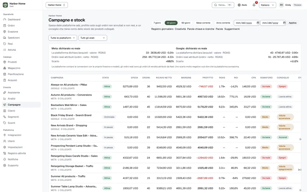
Task: Open calendar picker on first date field
Action: tap(257, 23)
